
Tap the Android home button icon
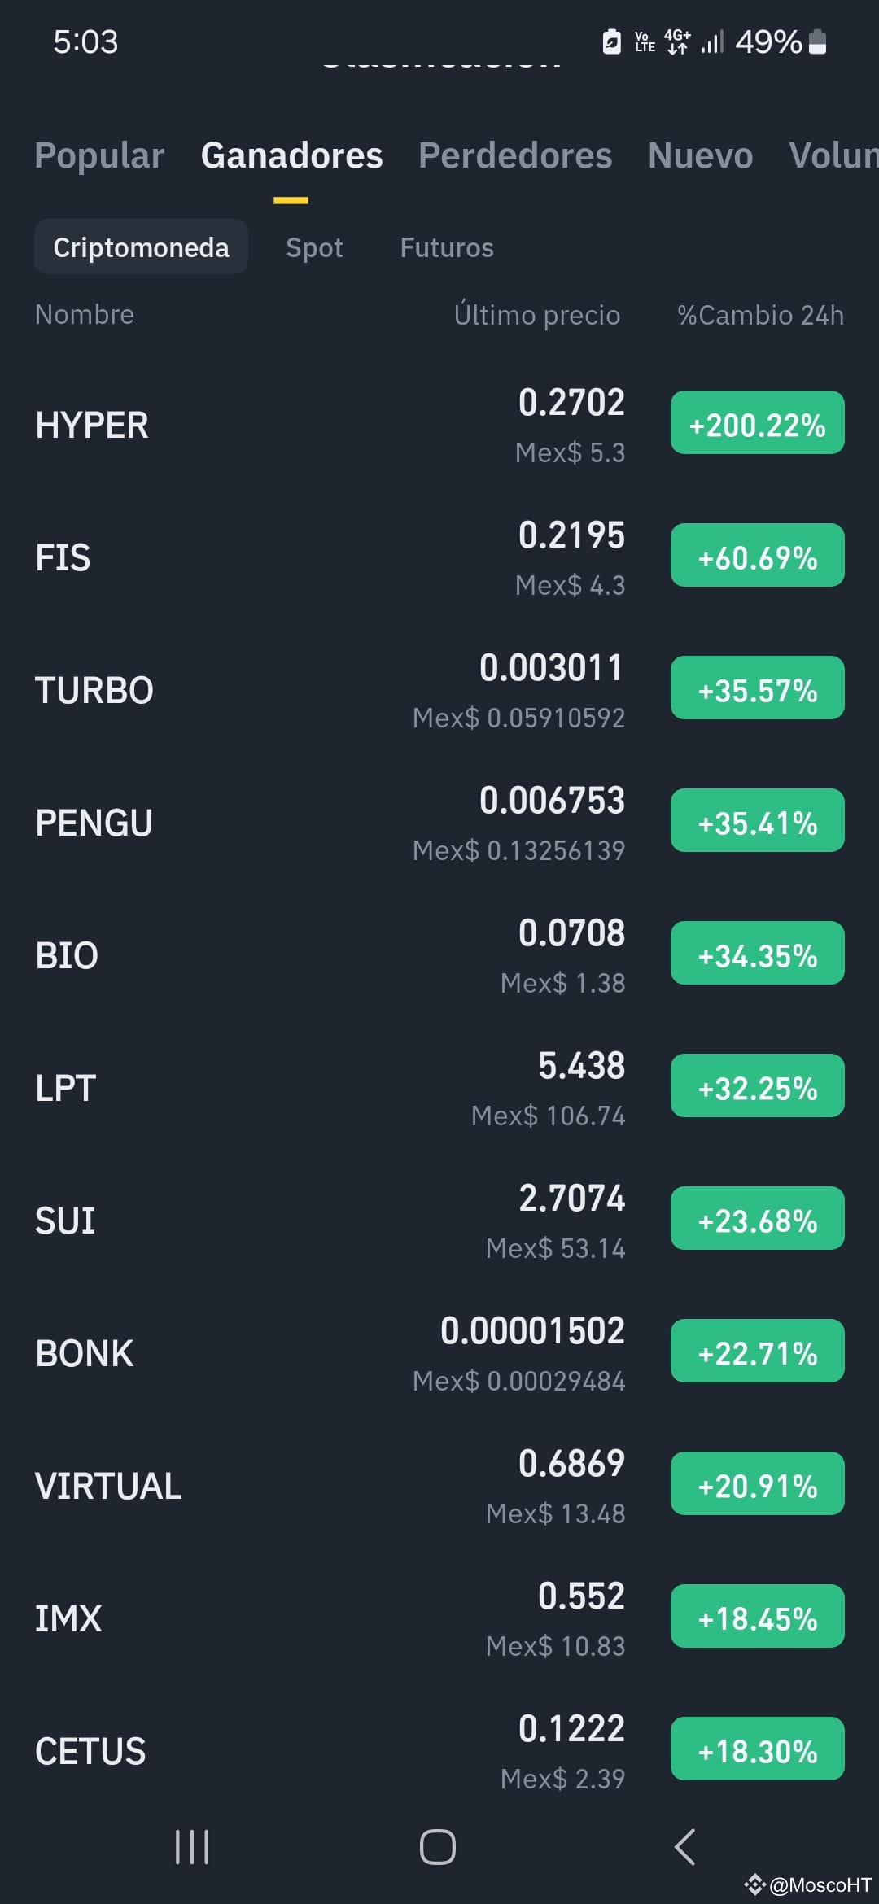437,1847
